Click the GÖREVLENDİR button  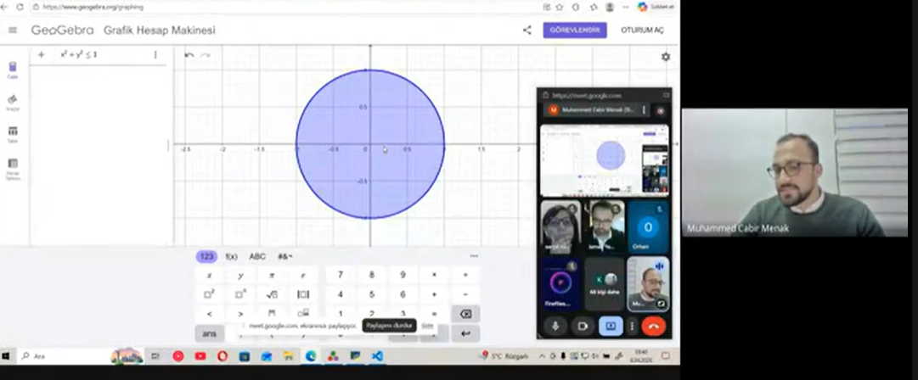point(574,30)
